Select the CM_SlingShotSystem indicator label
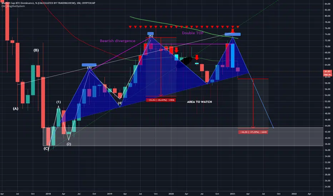Viewport: 333px width, 196px height. click(x=13, y=6)
